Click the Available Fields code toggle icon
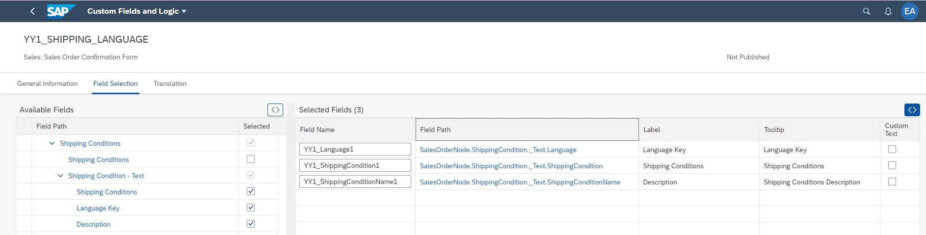 275,110
